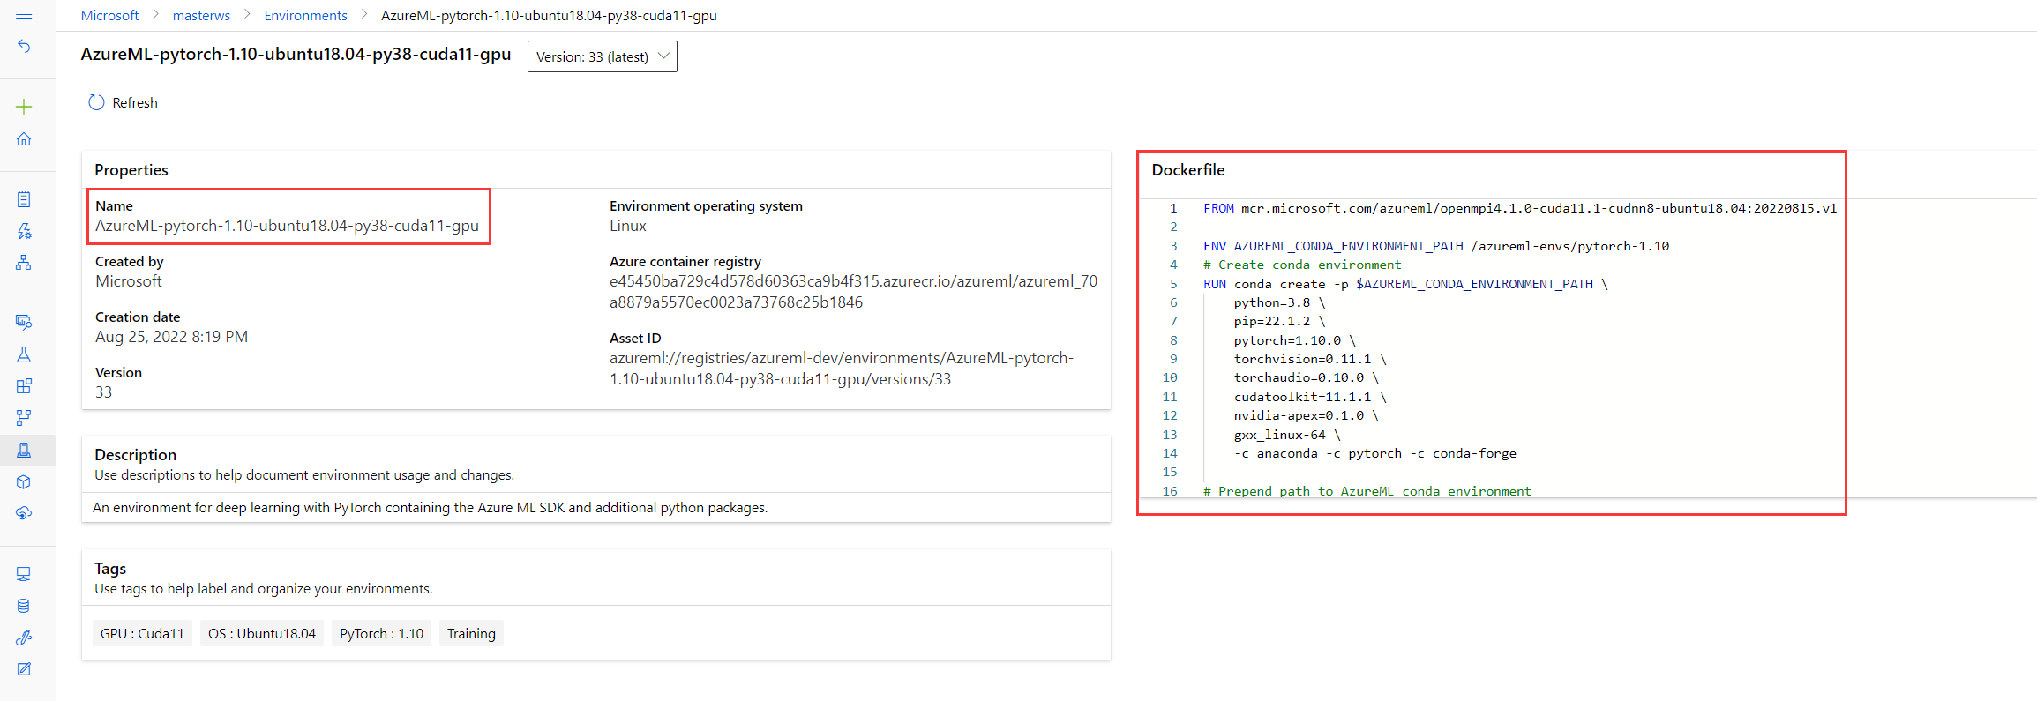The width and height of the screenshot is (2037, 701).
Task: Open Automated ML lightning-gear icon
Action: (24, 231)
